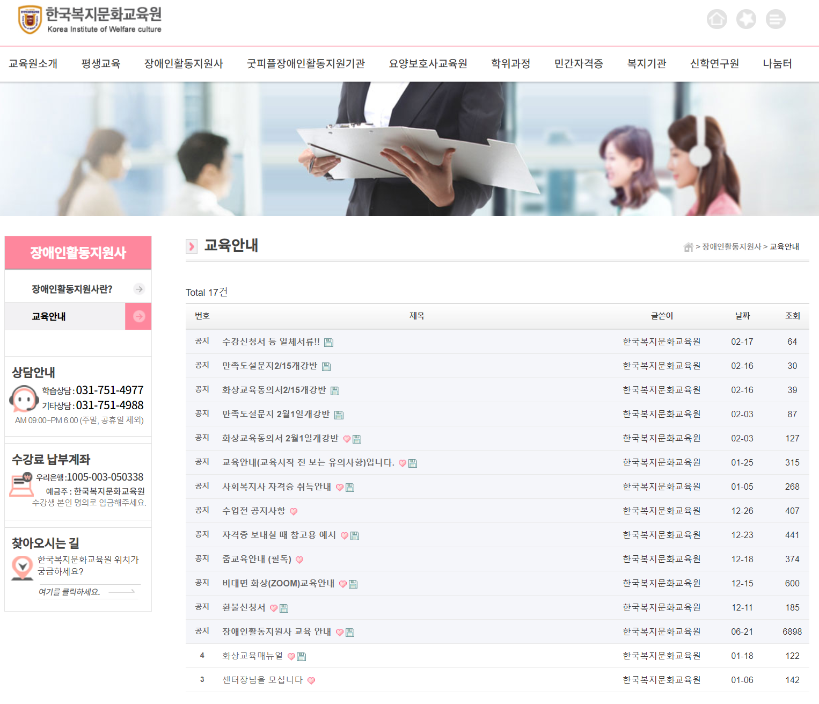Click the headset mascot icon under 상담안내
The image size is (819, 704).
click(24, 399)
